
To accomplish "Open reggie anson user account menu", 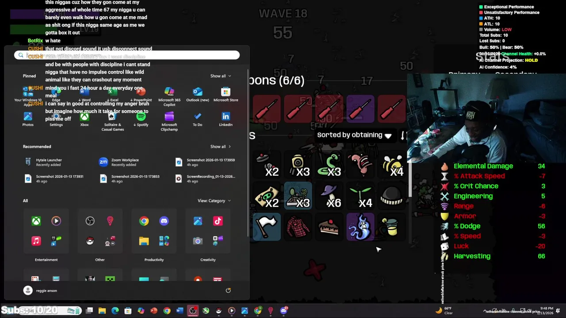I will (x=40, y=291).
